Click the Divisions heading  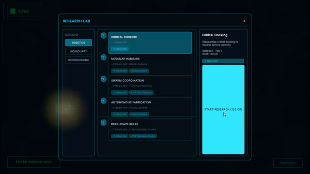coord(72,35)
